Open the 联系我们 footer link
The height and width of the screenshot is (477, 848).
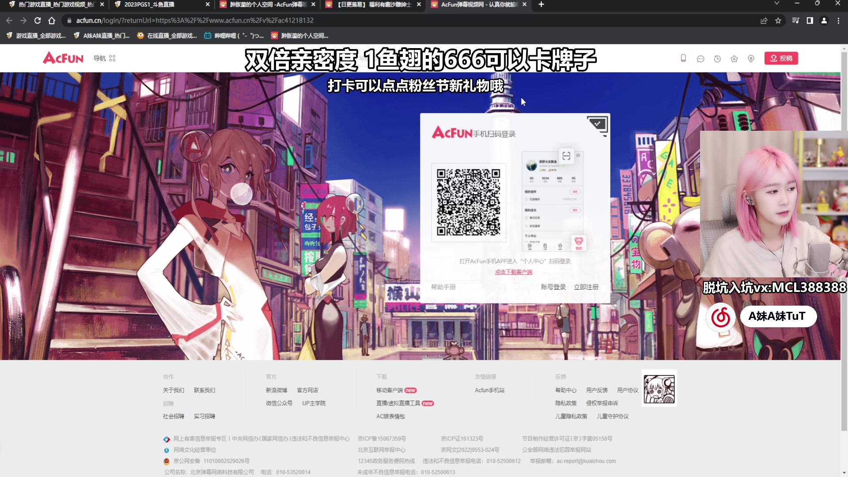pos(204,390)
